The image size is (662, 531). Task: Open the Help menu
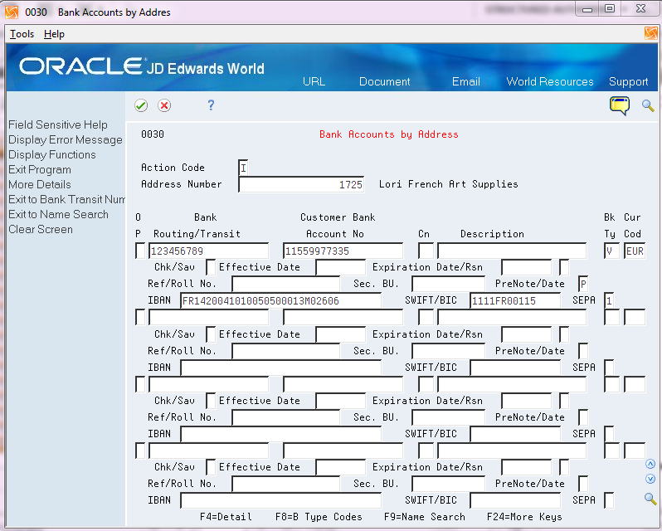coord(54,34)
